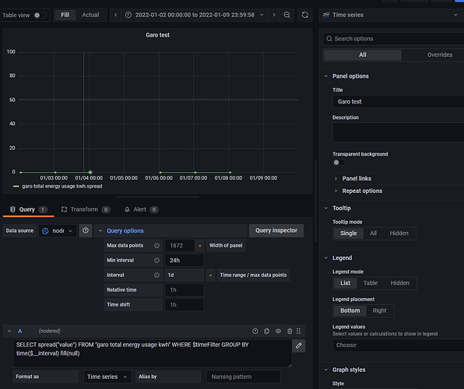Image resolution: width=464 pixels, height=389 pixels.
Task: Shift time range forward with right arrow
Action: 274,15
